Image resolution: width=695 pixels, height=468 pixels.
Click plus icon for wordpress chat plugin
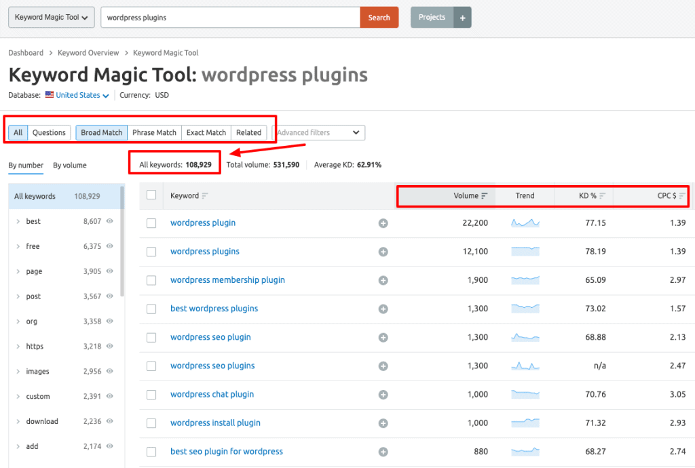pyautogui.click(x=383, y=395)
